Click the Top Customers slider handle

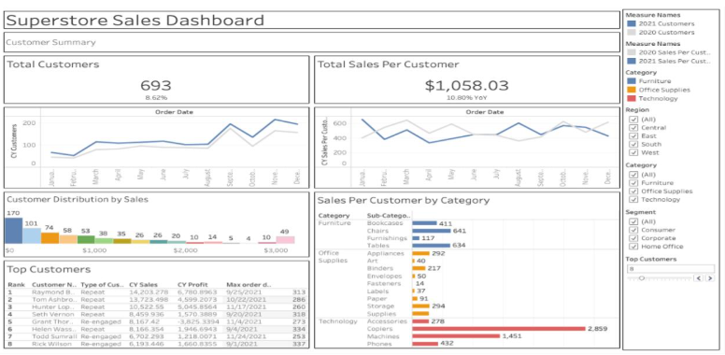(x=642, y=278)
